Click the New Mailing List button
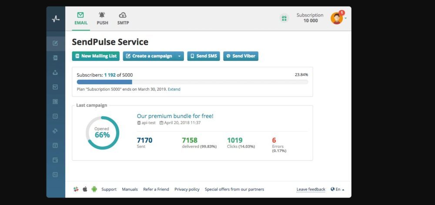435x205 pixels. coord(95,56)
